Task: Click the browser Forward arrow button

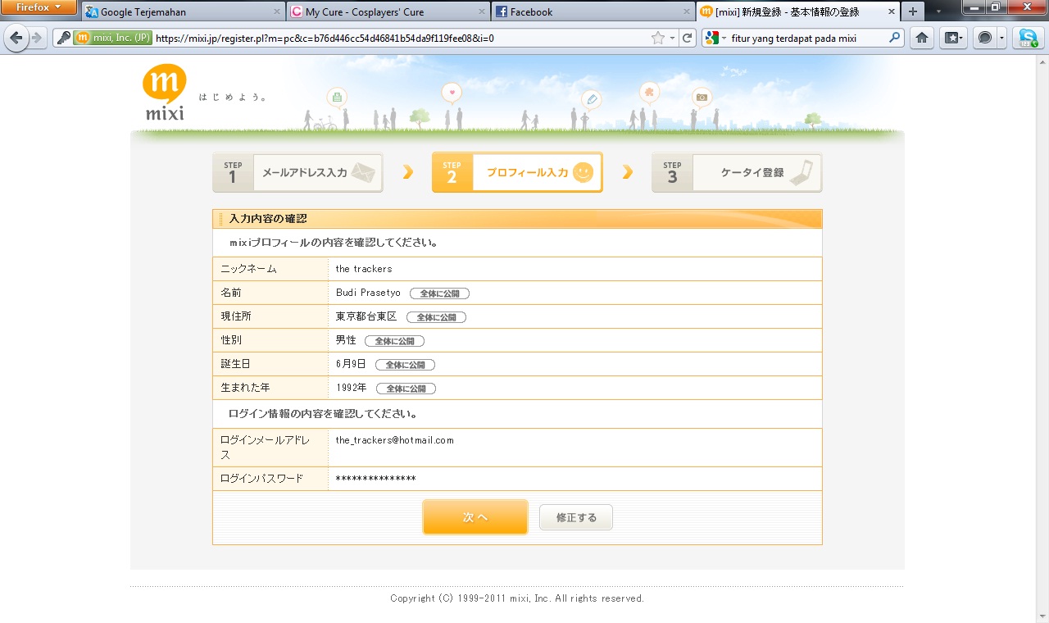Action: [36, 38]
